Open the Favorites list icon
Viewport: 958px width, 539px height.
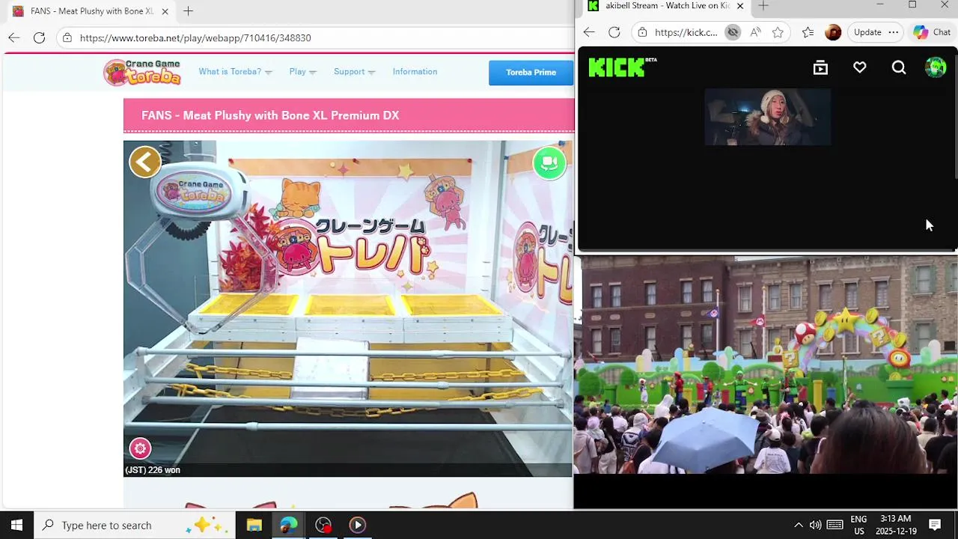[x=808, y=32]
